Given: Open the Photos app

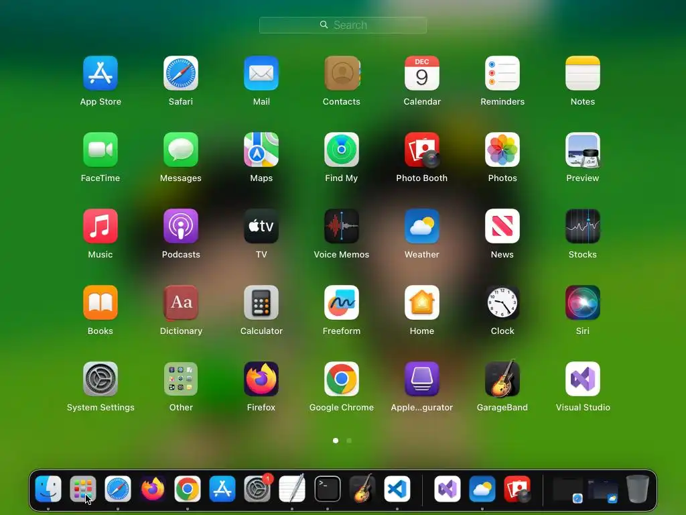Looking at the screenshot, I should click(502, 150).
